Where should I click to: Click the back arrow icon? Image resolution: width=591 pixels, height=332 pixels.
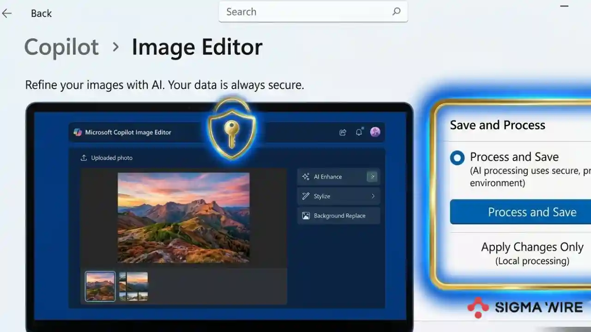click(x=7, y=13)
